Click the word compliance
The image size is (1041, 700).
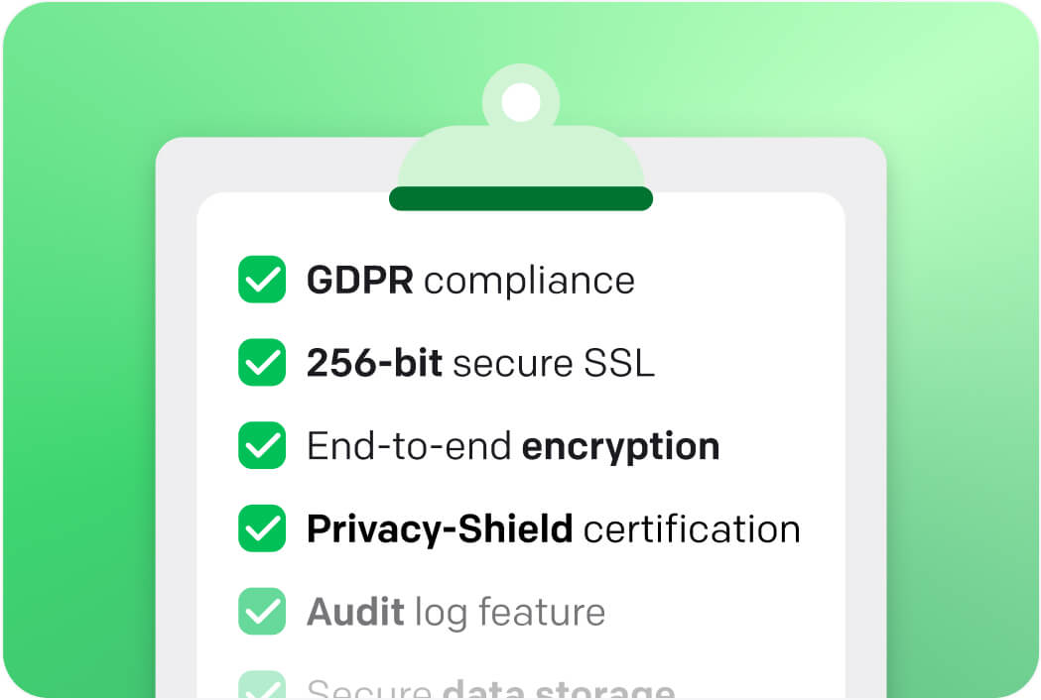click(x=529, y=281)
